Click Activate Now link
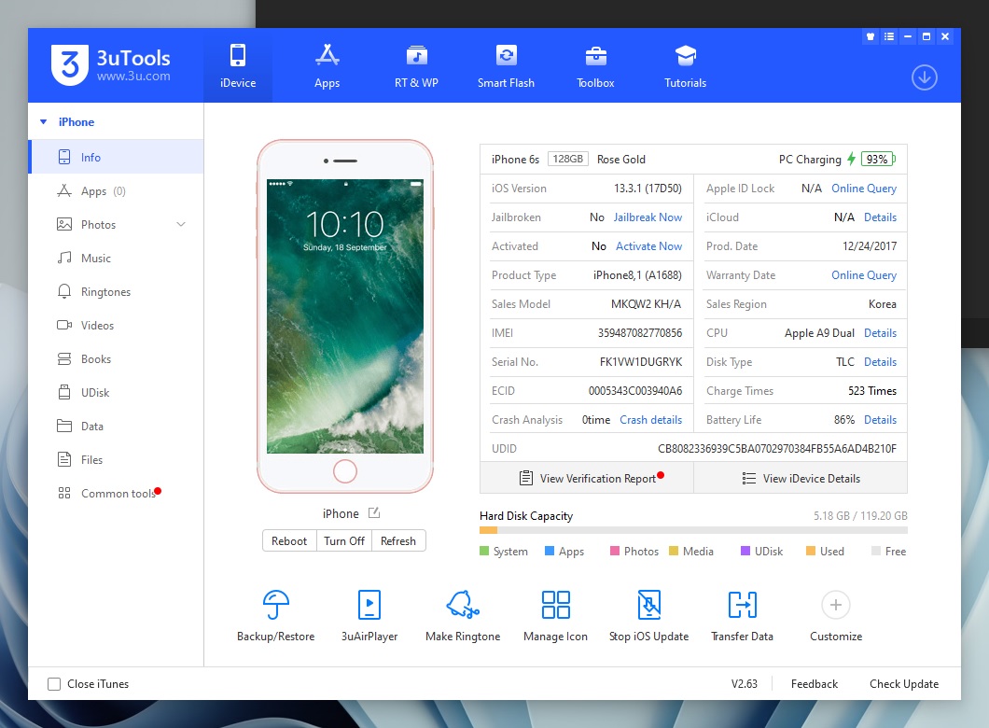Screen dimensions: 989x728 [648, 246]
